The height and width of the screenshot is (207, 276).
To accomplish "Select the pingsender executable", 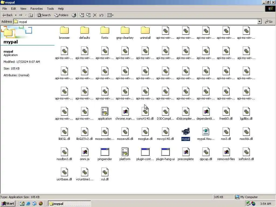I will pos(105,154).
